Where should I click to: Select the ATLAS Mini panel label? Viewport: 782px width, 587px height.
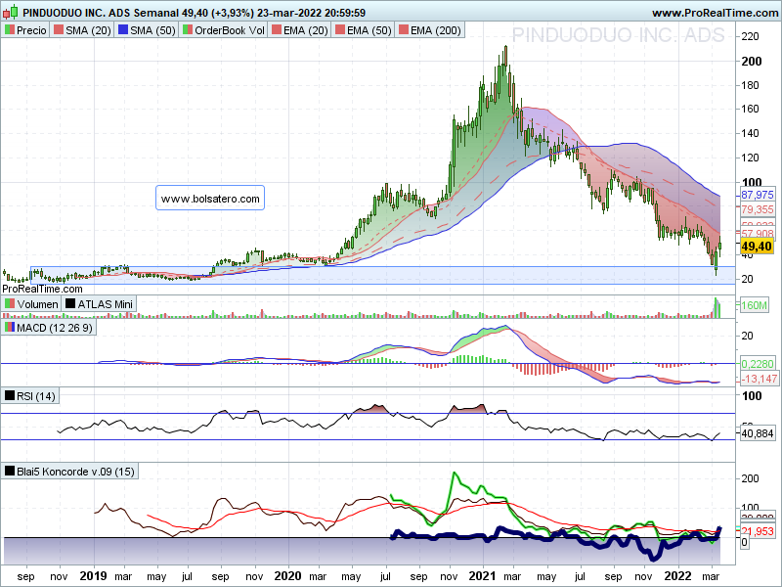coord(106,304)
